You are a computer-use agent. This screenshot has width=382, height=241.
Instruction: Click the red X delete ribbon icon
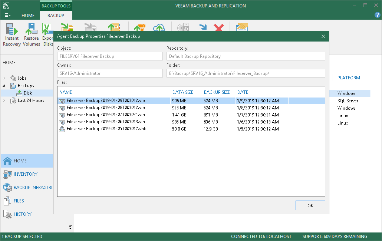[219, 27]
